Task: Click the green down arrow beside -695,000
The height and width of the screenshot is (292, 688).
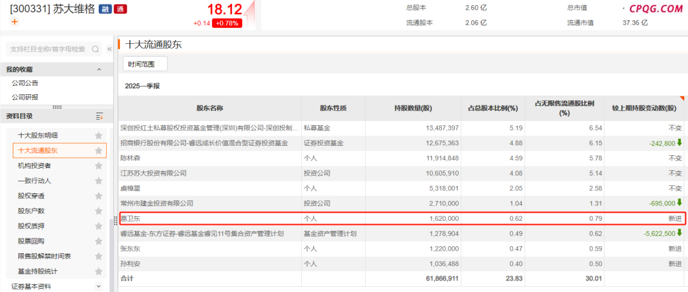Action: pyautogui.click(x=680, y=203)
